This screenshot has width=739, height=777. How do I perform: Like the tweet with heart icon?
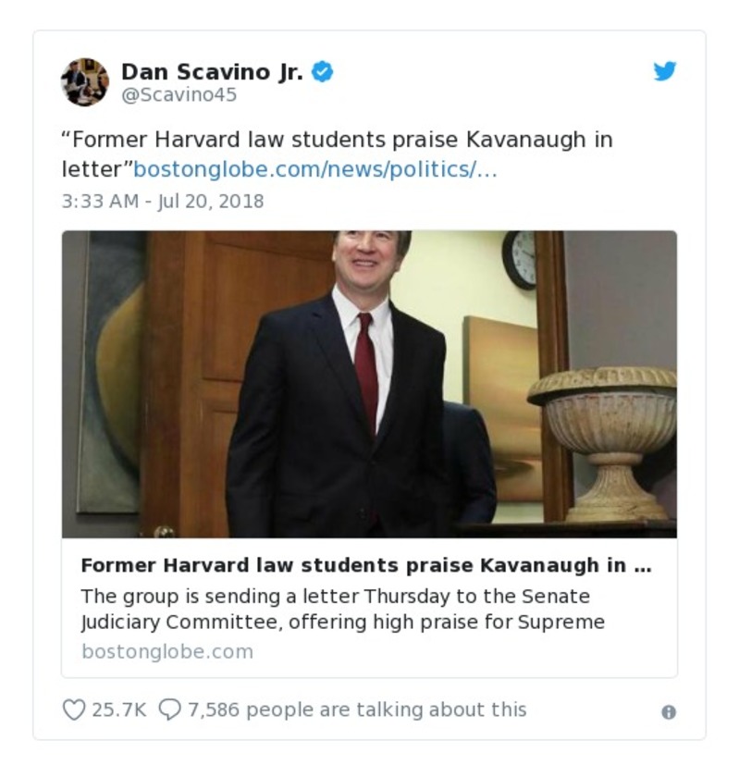74,709
